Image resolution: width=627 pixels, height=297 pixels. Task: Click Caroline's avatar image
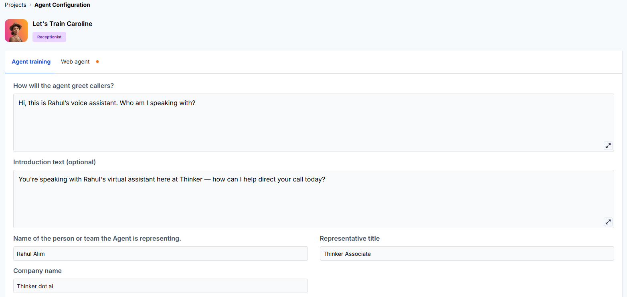16,30
